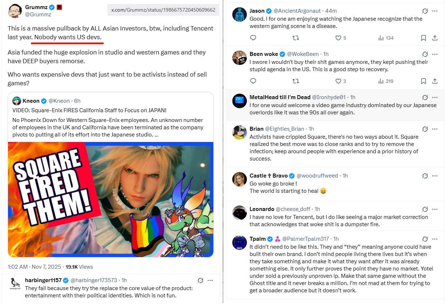Retweet Jason's post
This screenshot has height=305, width=446.
point(296,38)
